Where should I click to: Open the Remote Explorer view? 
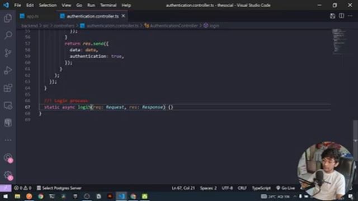pos(8,106)
